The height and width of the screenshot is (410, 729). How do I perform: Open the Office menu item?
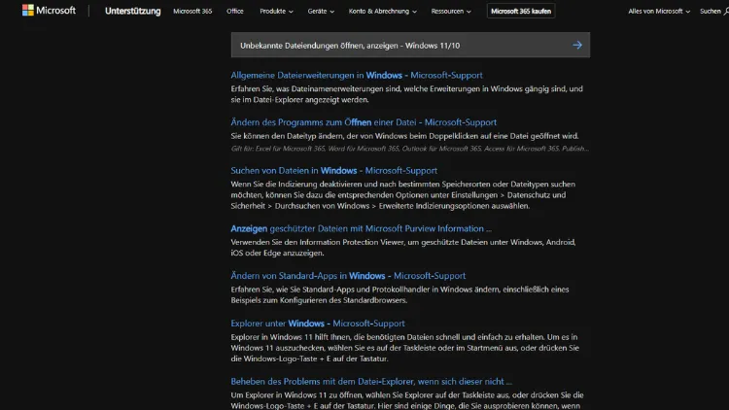coord(235,11)
